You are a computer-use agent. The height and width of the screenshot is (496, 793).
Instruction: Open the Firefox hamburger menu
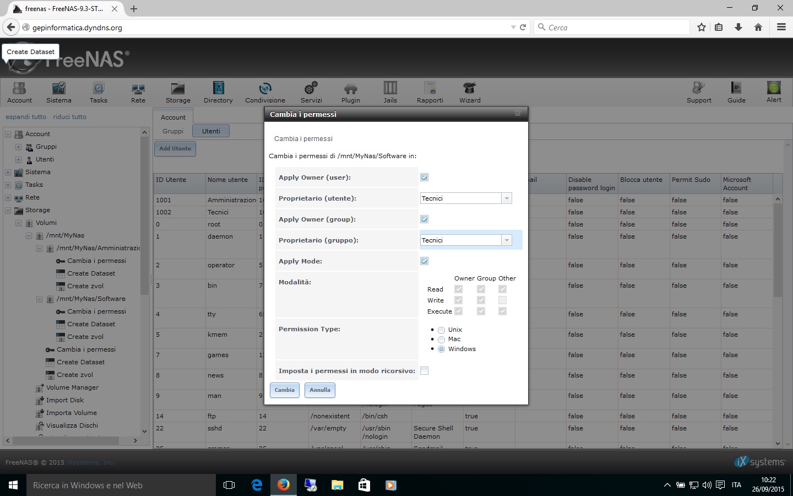click(x=781, y=27)
